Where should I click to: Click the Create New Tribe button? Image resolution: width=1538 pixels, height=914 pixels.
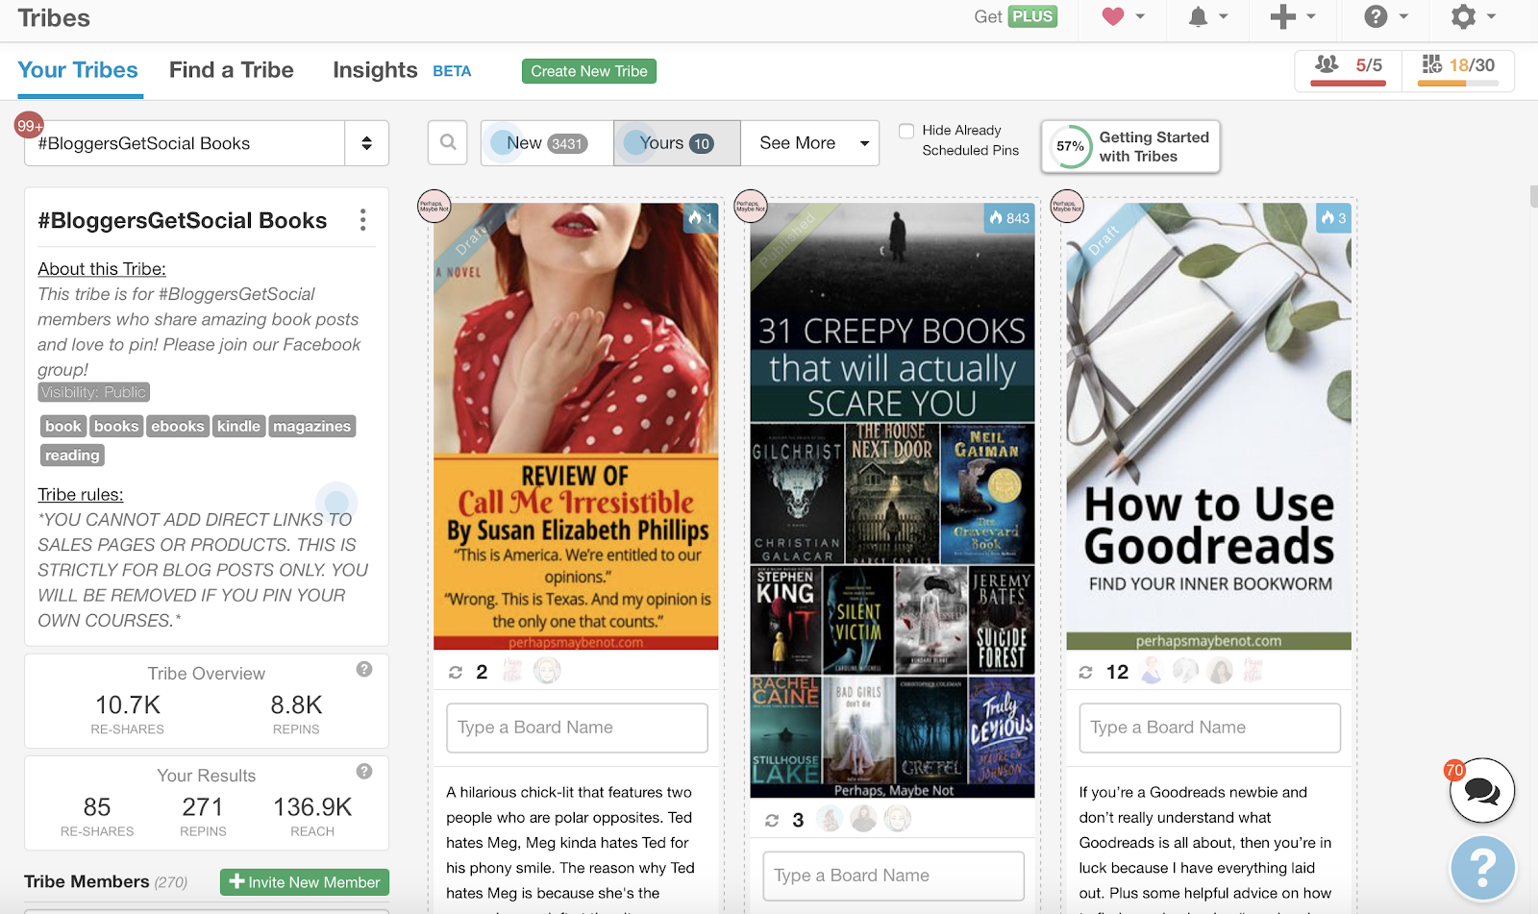click(x=589, y=71)
